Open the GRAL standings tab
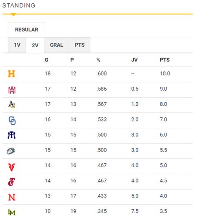Viewport: 198px width, 220px height. pyautogui.click(x=56, y=45)
